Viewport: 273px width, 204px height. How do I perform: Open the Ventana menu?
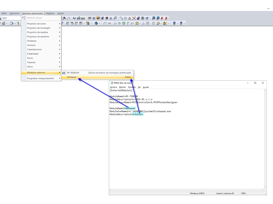click(50, 13)
